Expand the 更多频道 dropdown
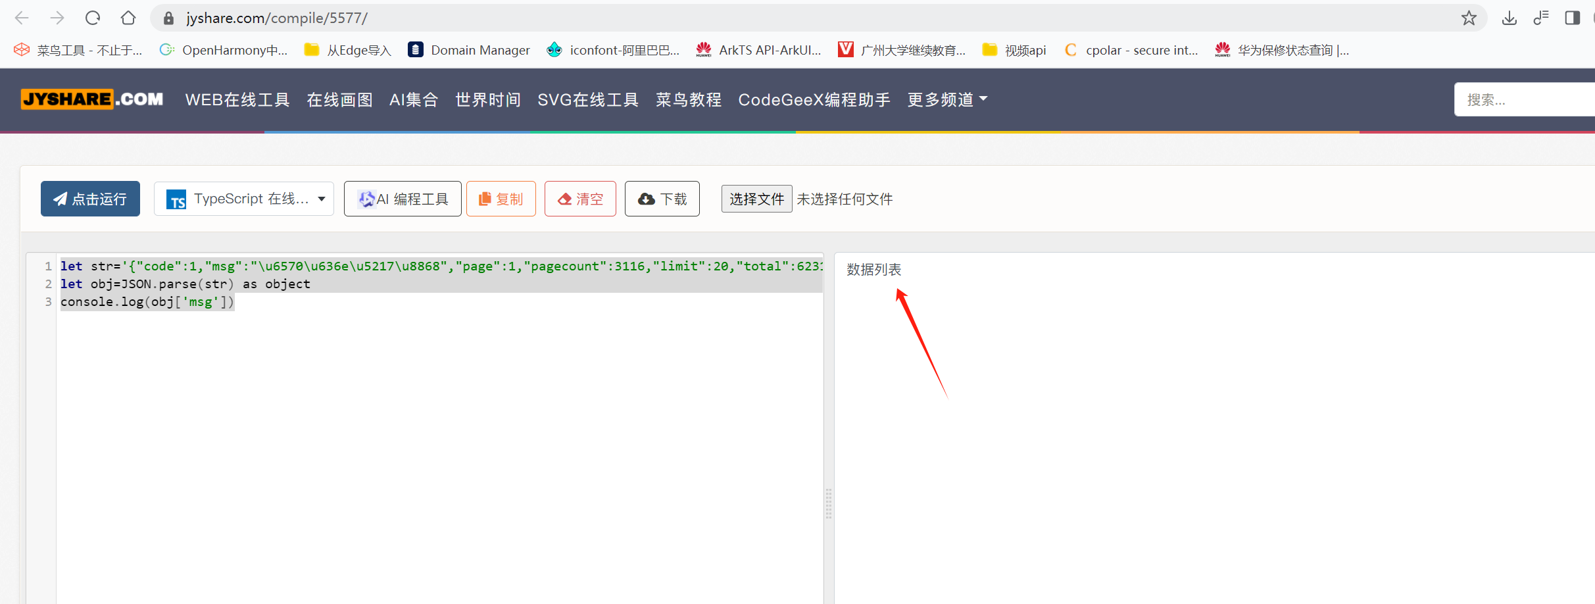1595x604 pixels. (948, 99)
